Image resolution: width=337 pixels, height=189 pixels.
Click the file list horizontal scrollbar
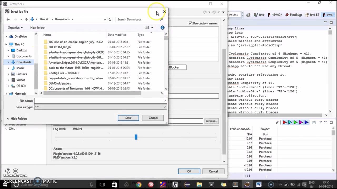(x=92, y=93)
